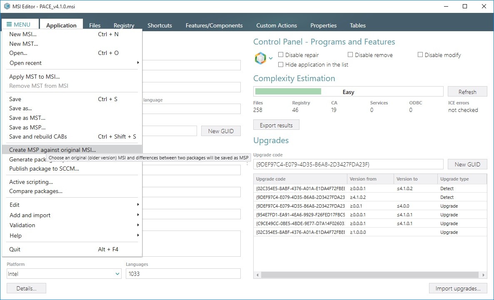Expand the Add and import submenu arrow
494x300 pixels.
click(138, 215)
